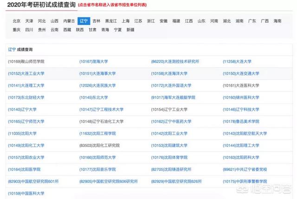Open 湖南 province tab
Viewport: 297px width, 199px height.
click(239, 21)
